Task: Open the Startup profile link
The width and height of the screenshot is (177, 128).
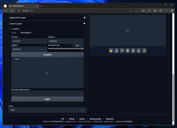Action: (95, 119)
